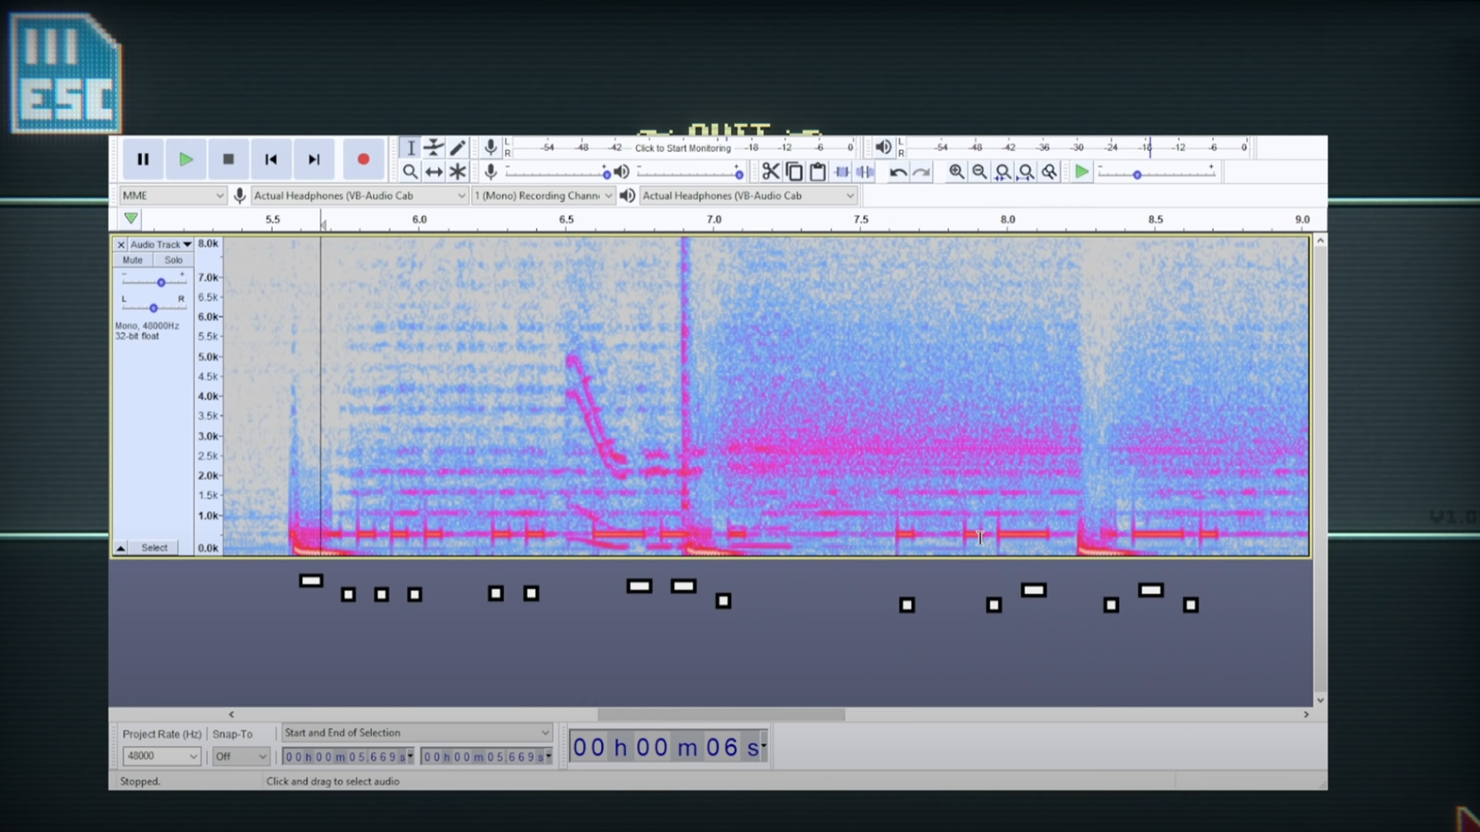1480x832 pixels.
Task: Click the Cut scissors icon
Action: (770, 172)
